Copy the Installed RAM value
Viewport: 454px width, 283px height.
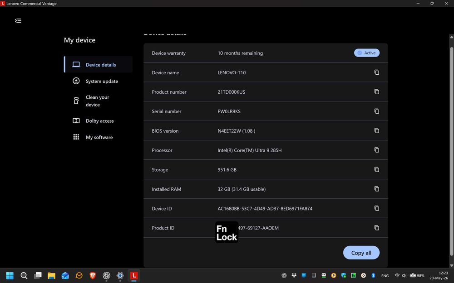[x=376, y=189]
